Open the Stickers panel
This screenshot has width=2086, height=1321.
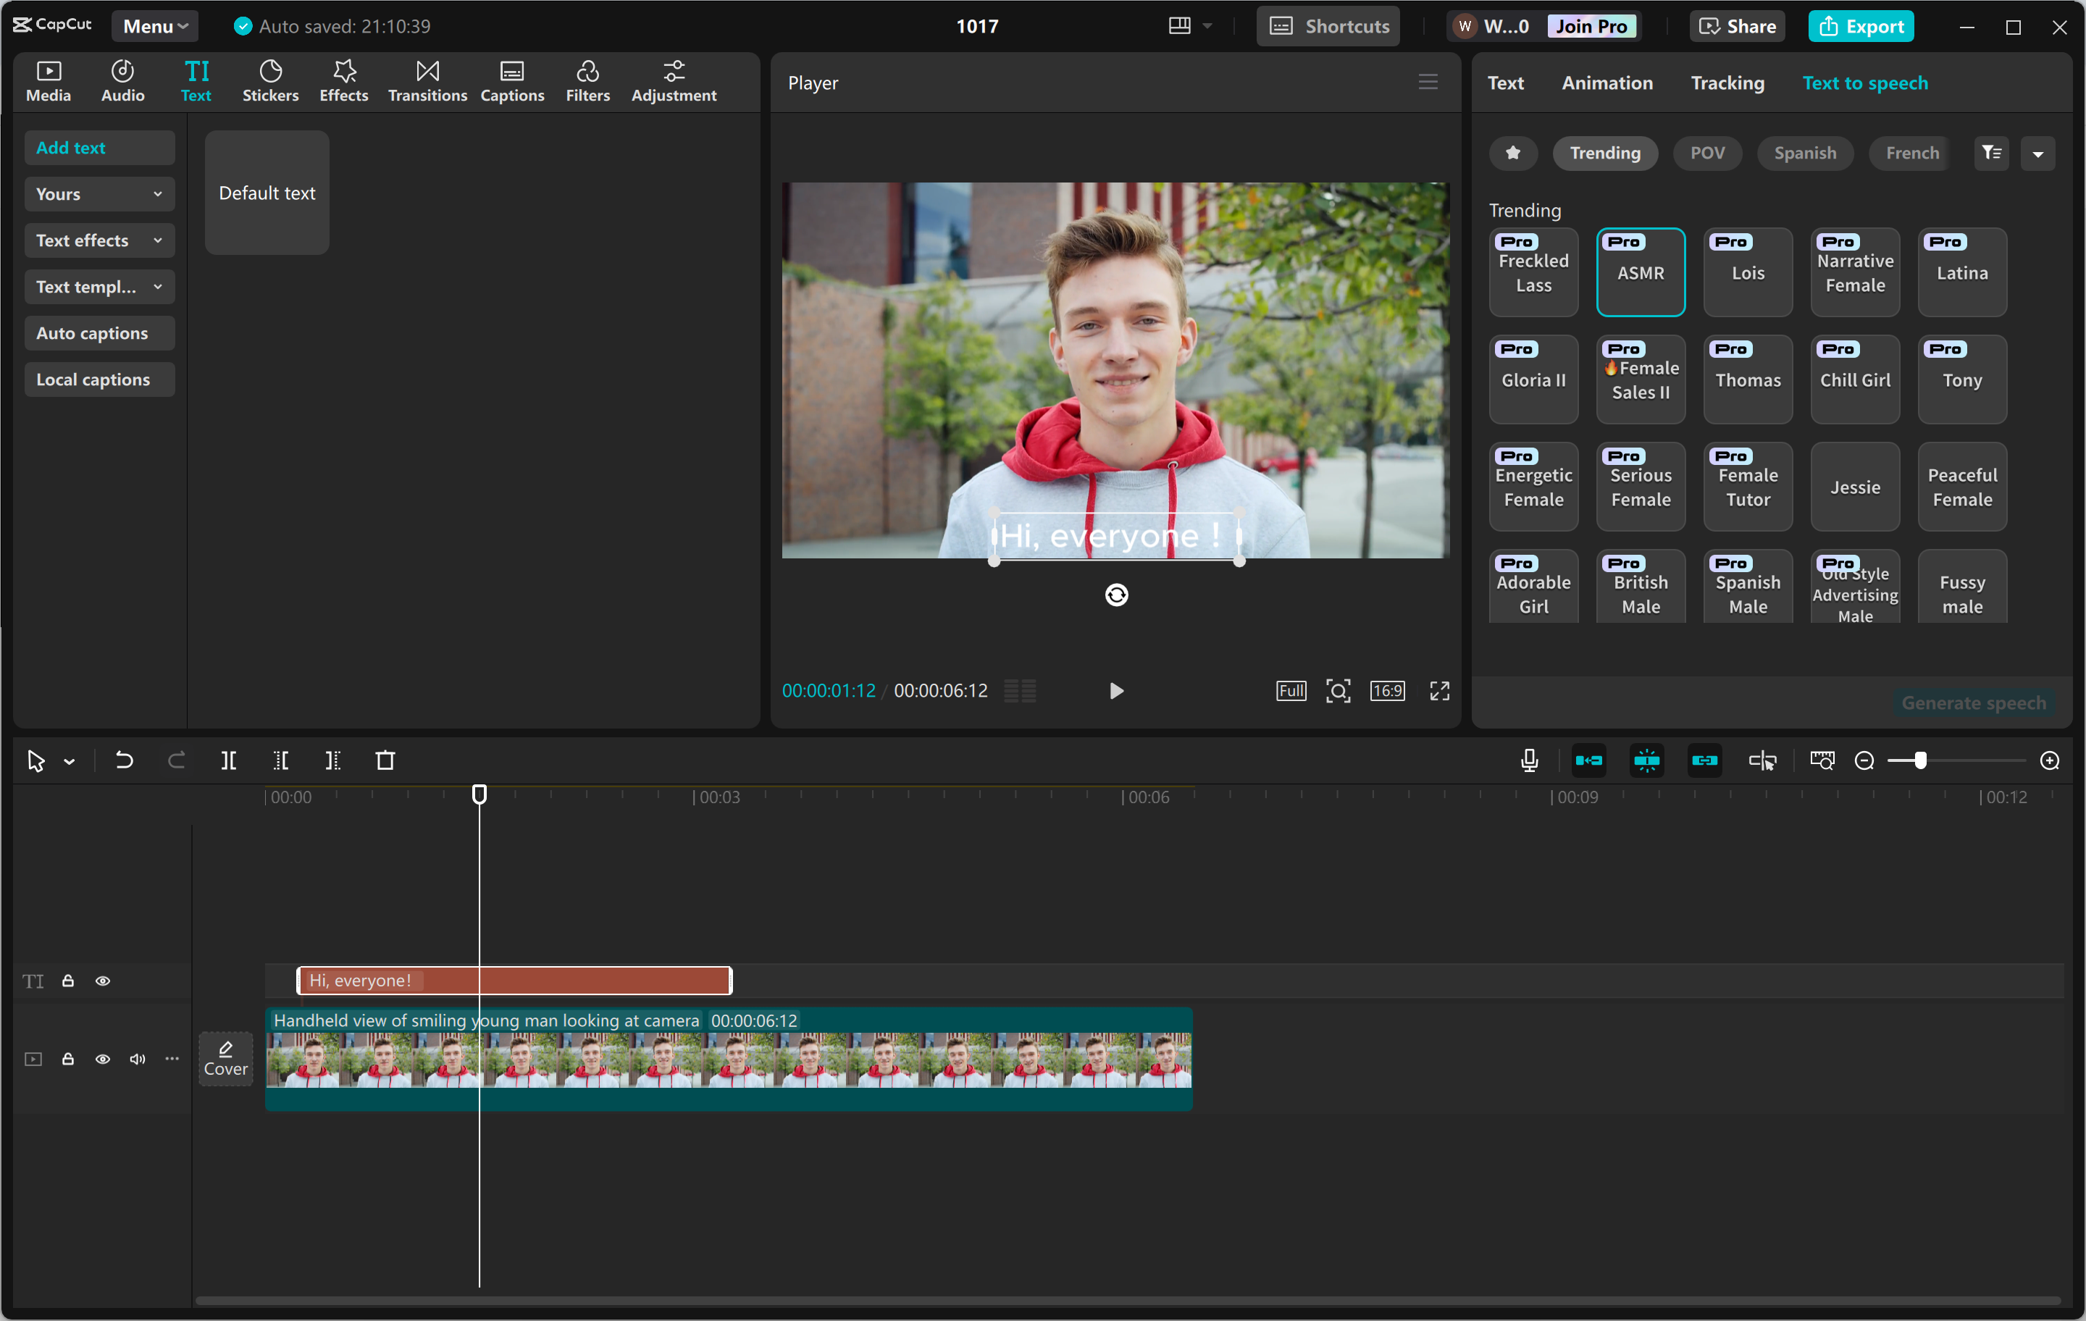pos(270,80)
